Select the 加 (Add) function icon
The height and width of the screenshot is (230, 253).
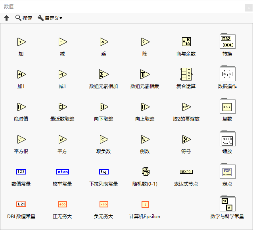(x=21, y=42)
